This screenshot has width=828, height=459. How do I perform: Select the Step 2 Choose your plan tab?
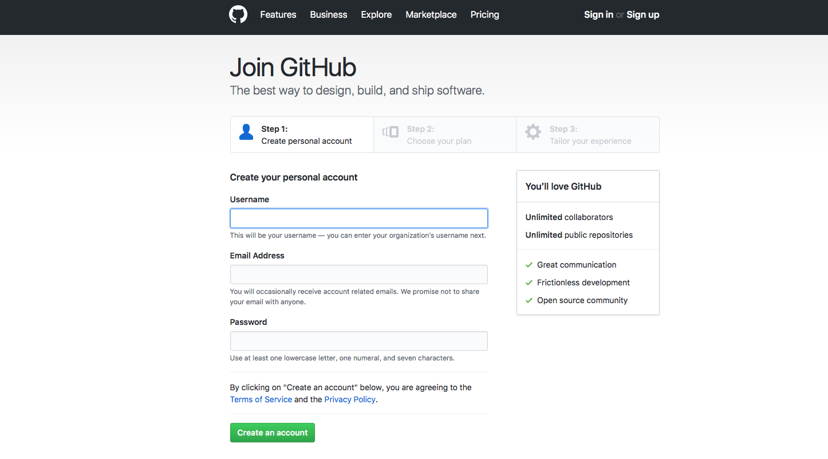(x=445, y=135)
